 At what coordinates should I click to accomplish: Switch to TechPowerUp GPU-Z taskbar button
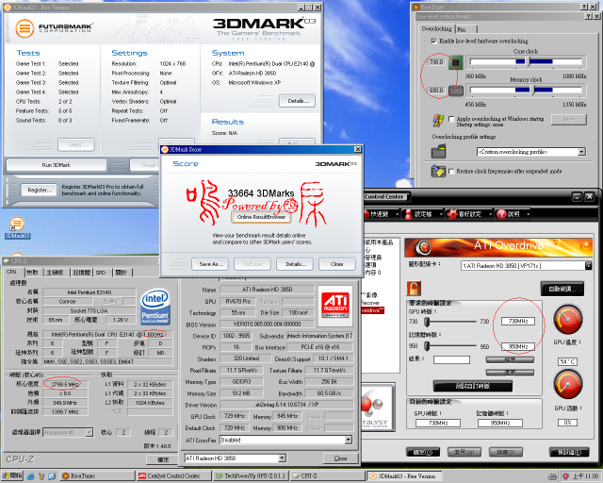pyautogui.click(x=251, y=476)
